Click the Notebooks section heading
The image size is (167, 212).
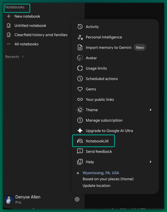(x=15, y=7)
